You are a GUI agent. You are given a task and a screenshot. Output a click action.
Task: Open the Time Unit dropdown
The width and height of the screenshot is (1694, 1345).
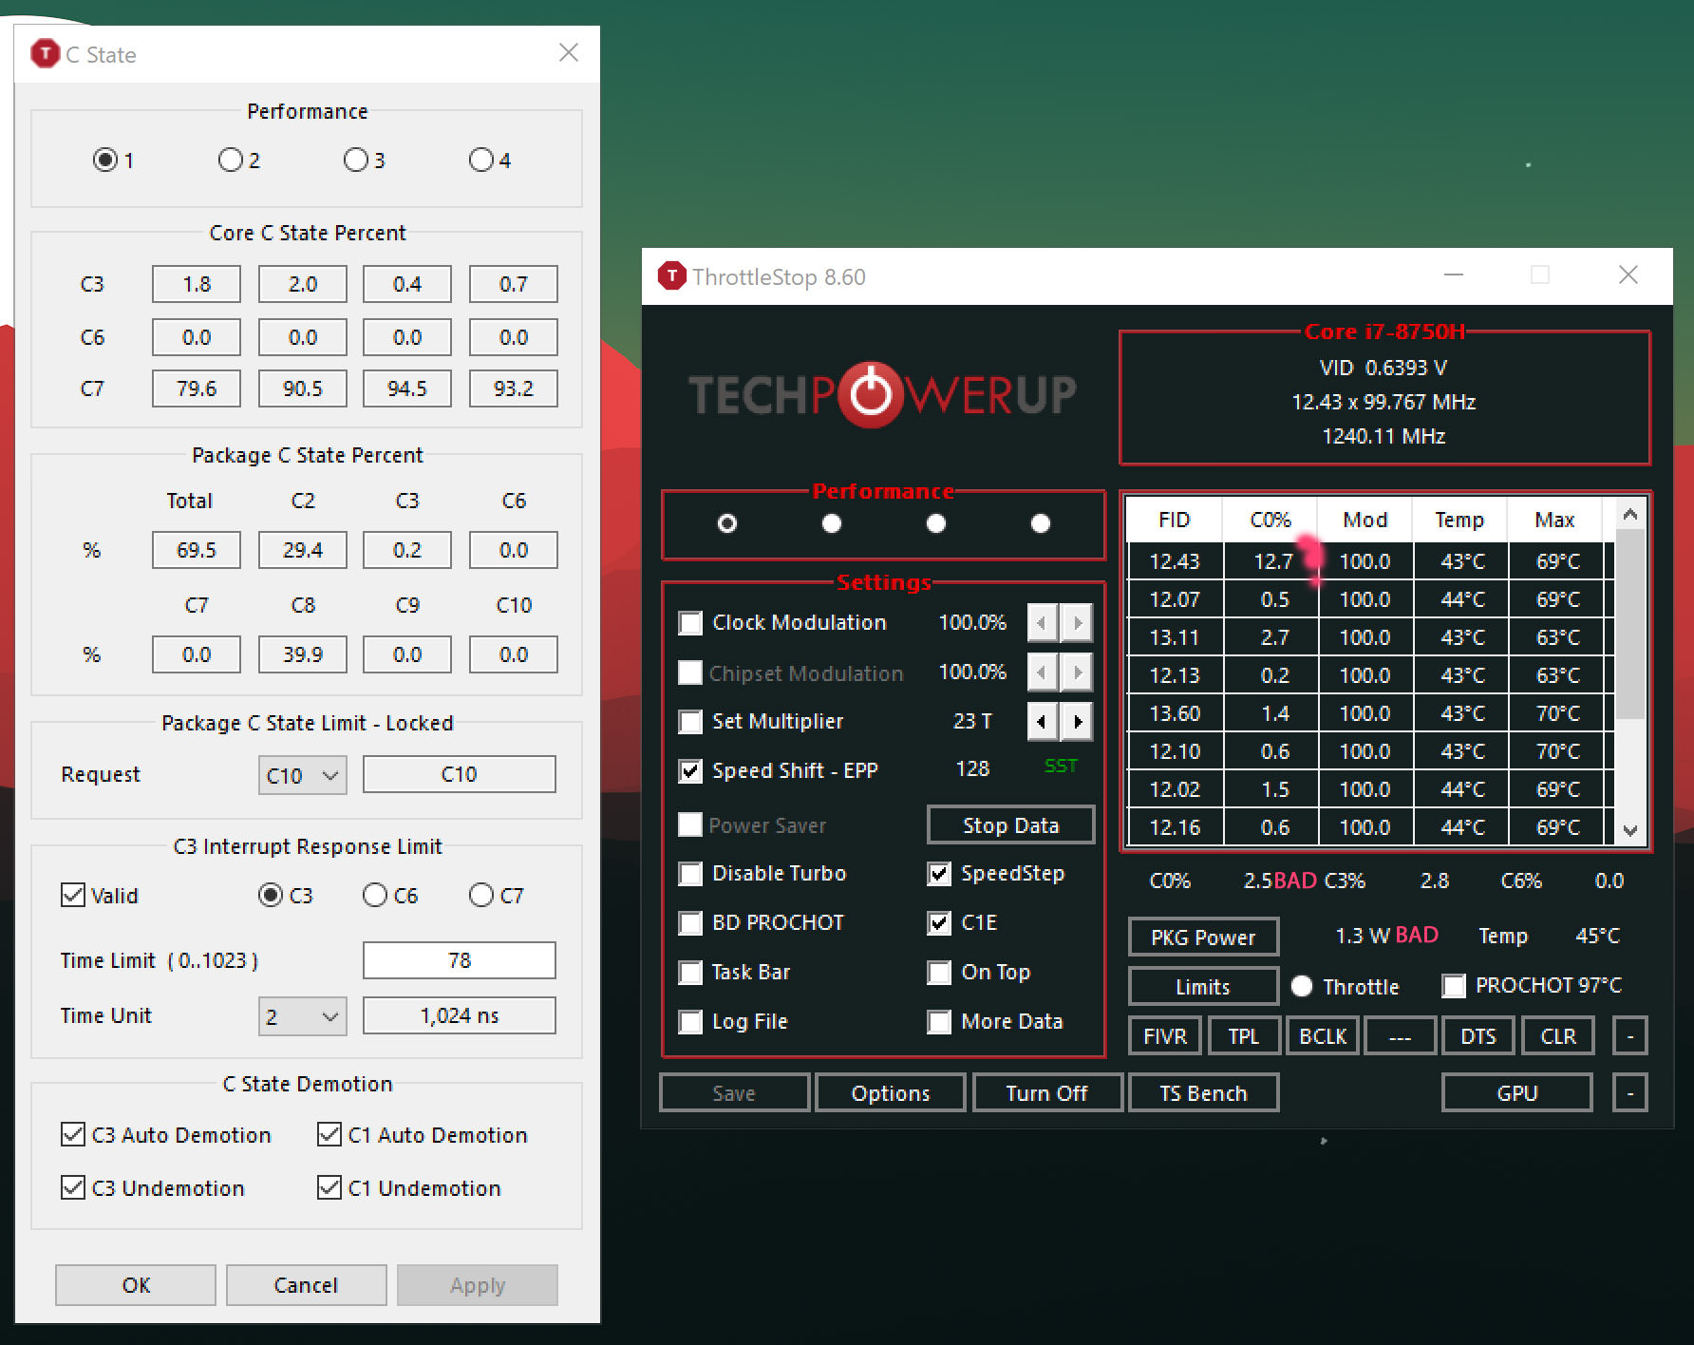[303, 1016]
